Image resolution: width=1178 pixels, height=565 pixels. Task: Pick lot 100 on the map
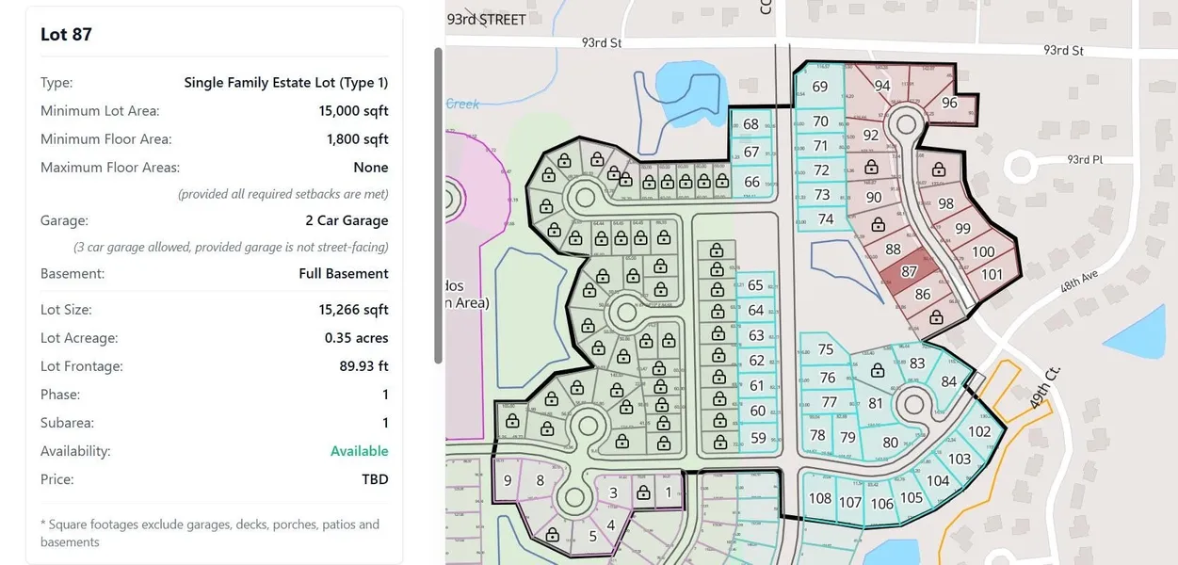[x=983, y=251]
